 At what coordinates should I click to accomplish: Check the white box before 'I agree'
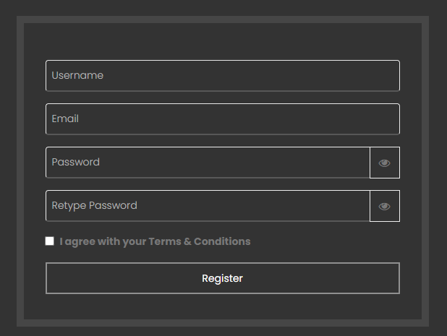click(x=50, y=241)
